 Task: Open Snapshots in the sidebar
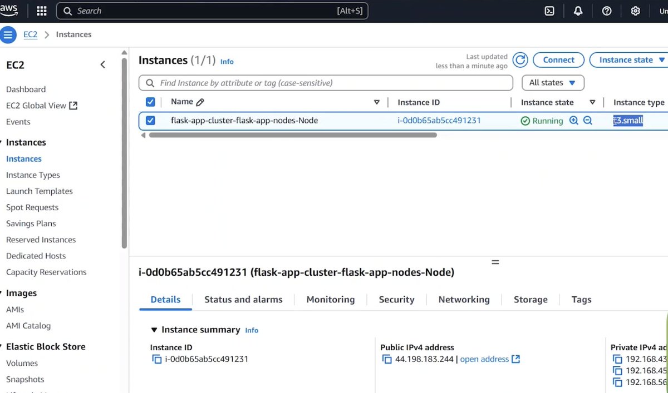click(25, 379)
